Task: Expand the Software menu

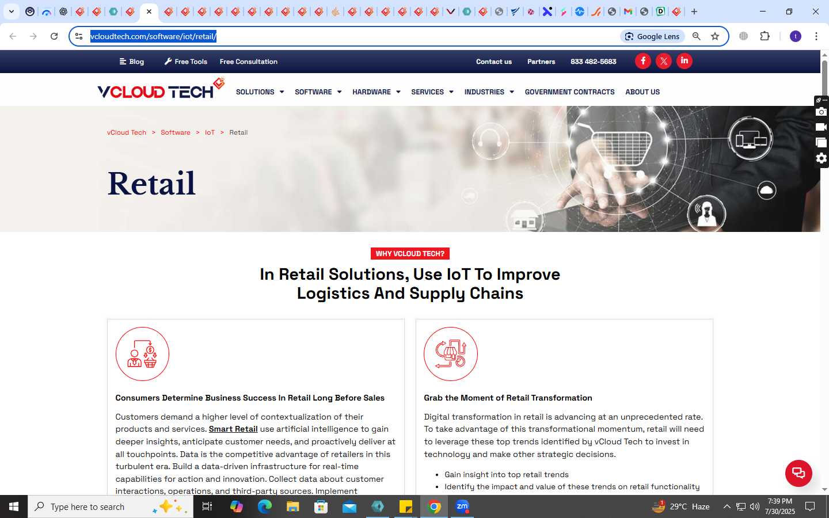Action: pyautogui.click(x=318, y=92)
